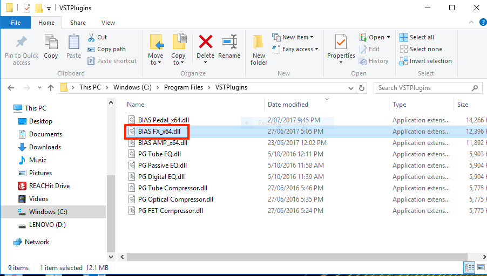Sort by Name column header
The height and width of the screenshot is (276, 487).
136,105
